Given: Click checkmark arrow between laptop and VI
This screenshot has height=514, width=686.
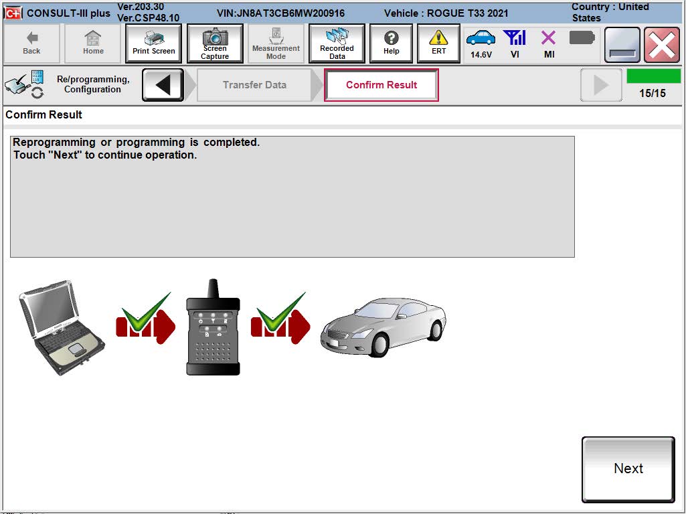Looking at the screenshot, I should (145, 319).
